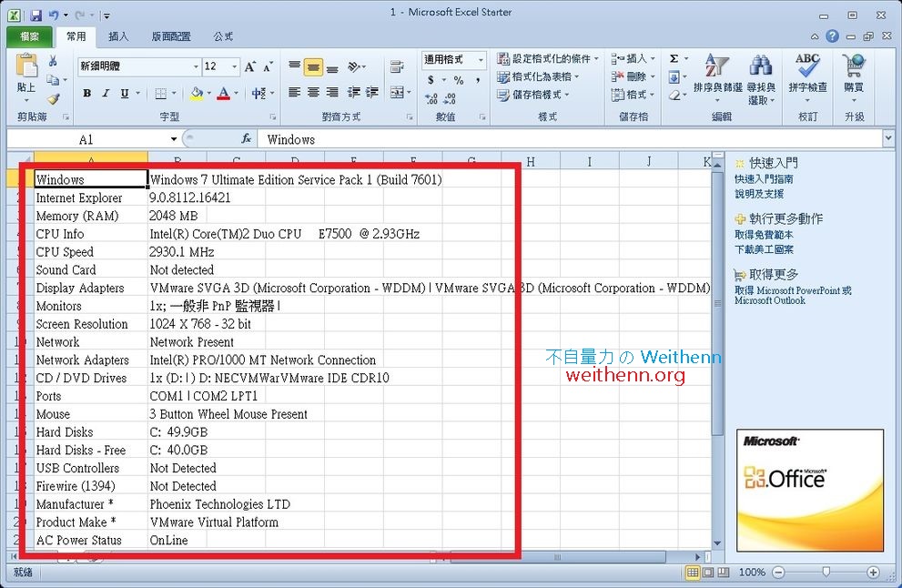Decrease indent icon
Screen dimensions: 902x588
pyautogui.click(x=354, y=92)
